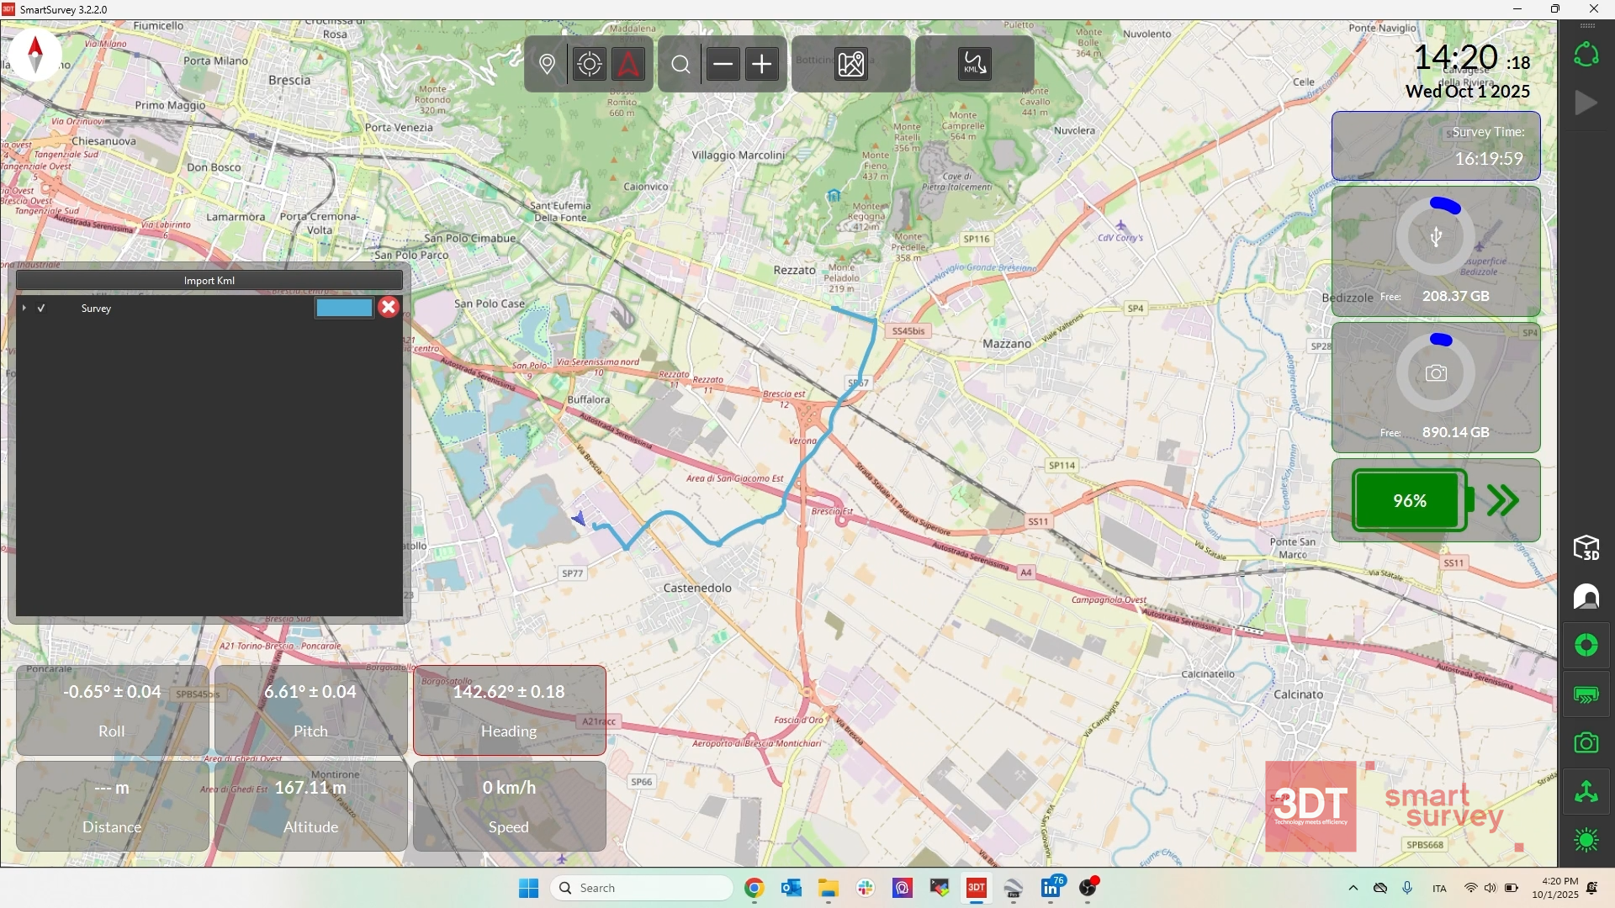Image resolution: width=1615 pixels, height=908 pixels.
Task: Click the KML import route icon
Action: pos(974,64)
